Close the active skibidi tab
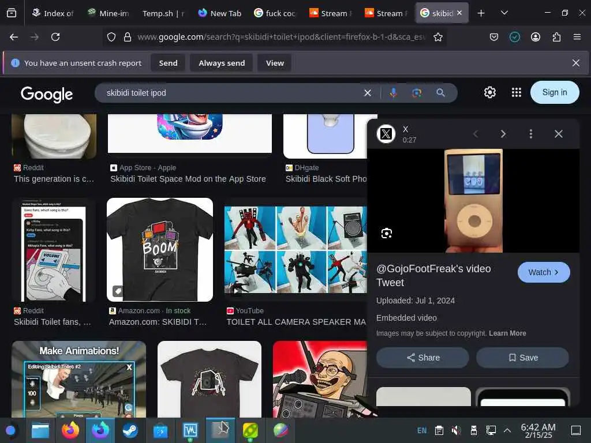591x443 pixels. (459, 13)
